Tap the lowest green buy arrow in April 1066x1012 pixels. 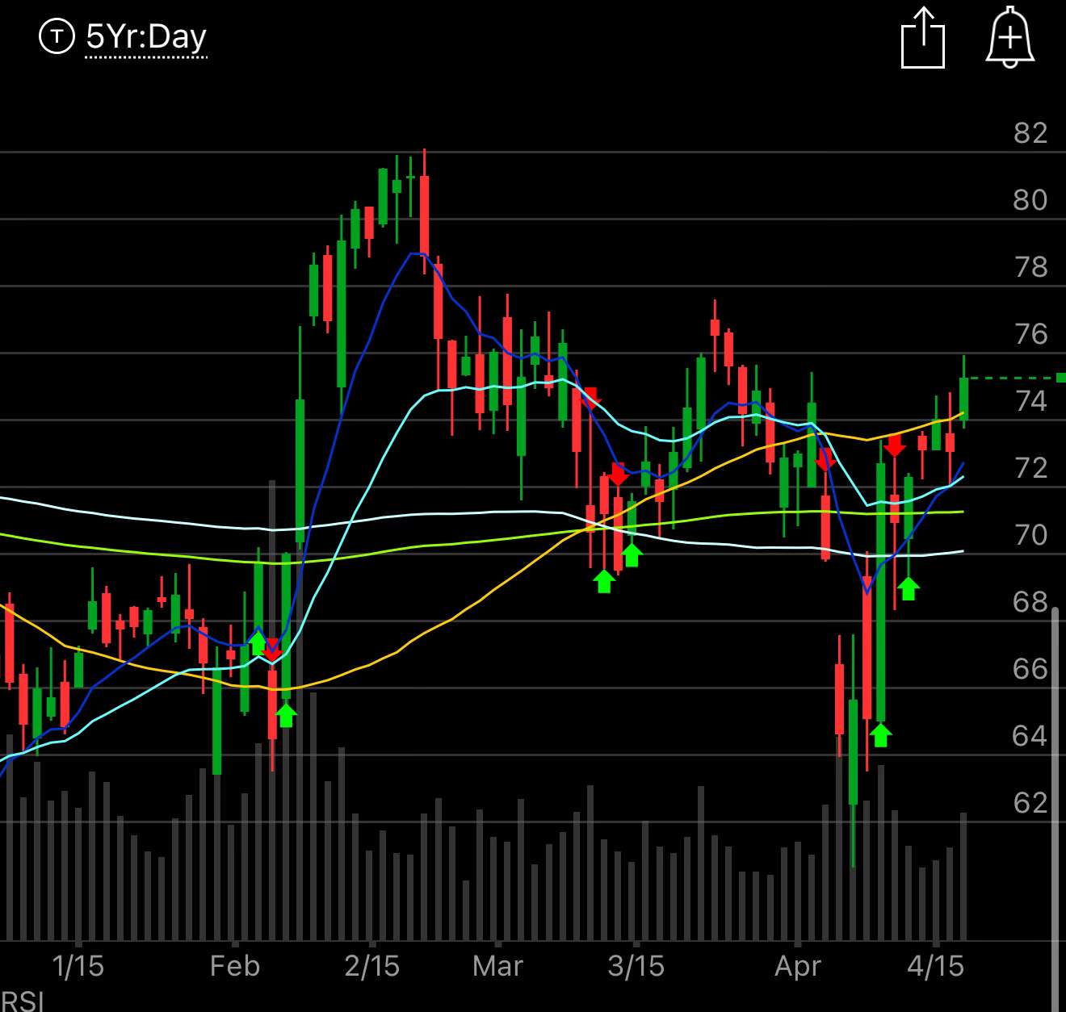coord(880,735)
